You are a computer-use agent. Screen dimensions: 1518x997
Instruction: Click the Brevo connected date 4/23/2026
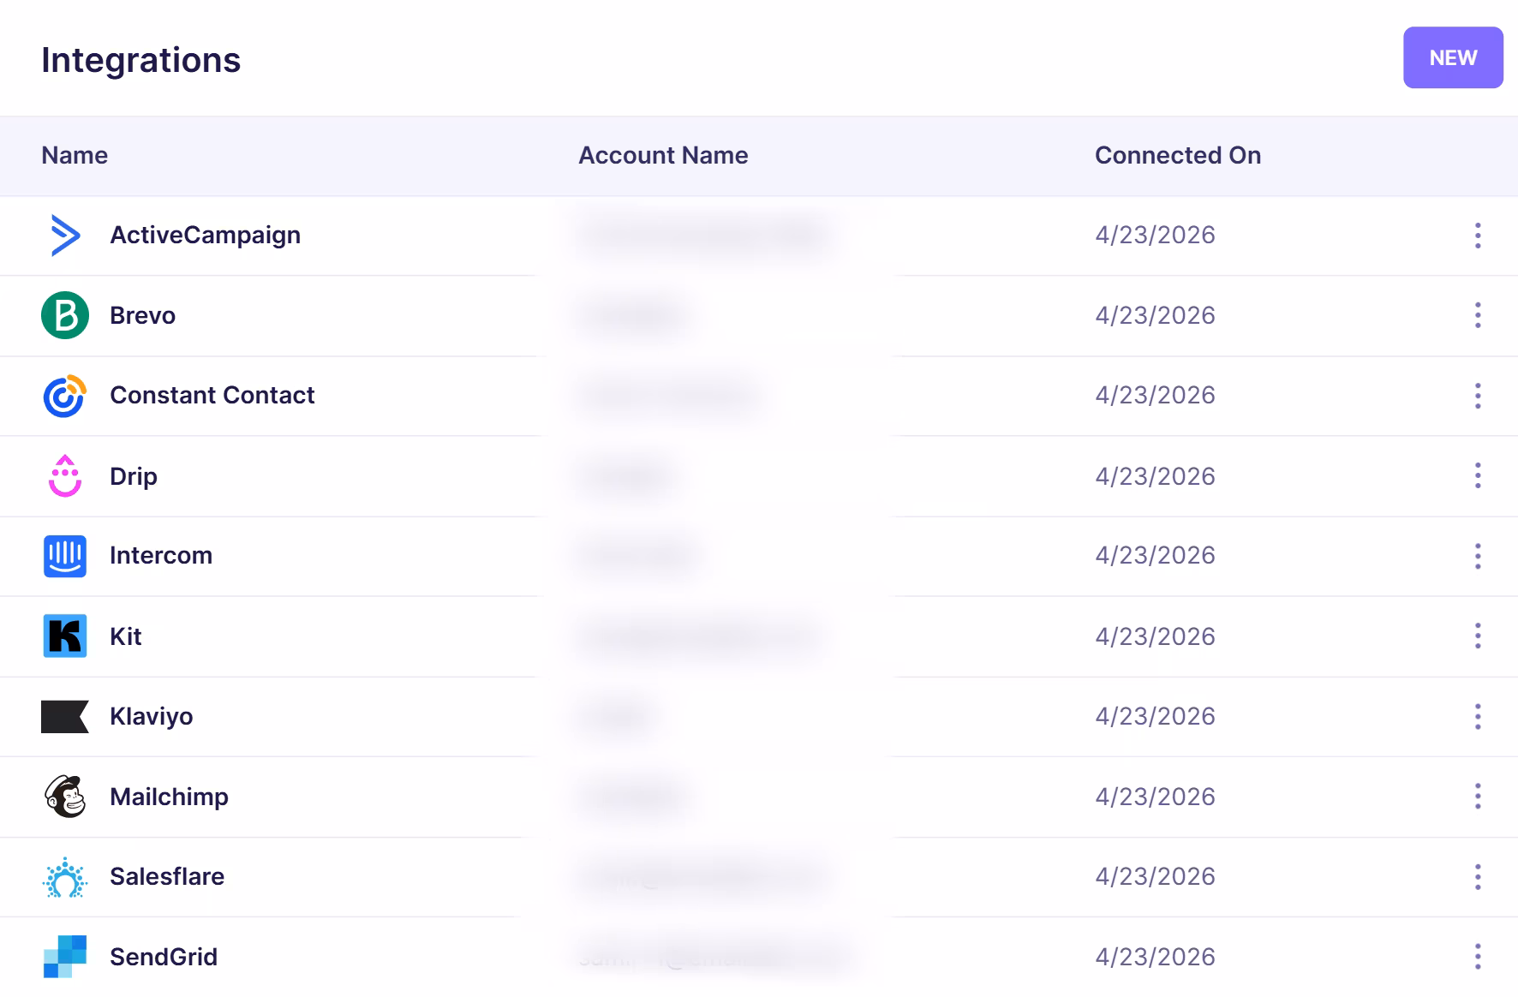1155,315
